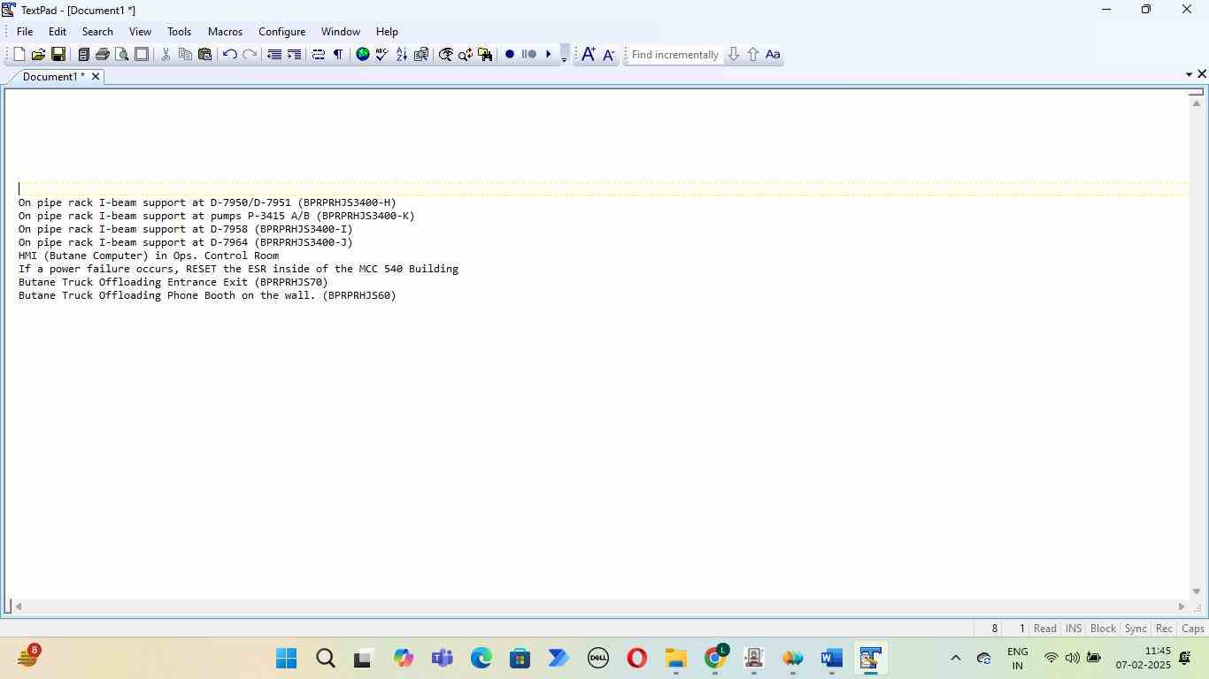Run spell check (ABC icon)
The width and height of the screenshot is (1209, 679).
[382, 55]
